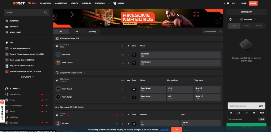Screen dimensions: 271x132
Task: Favorite the Team Secret vs Team Sampi match
Action: tap(57, 80)
